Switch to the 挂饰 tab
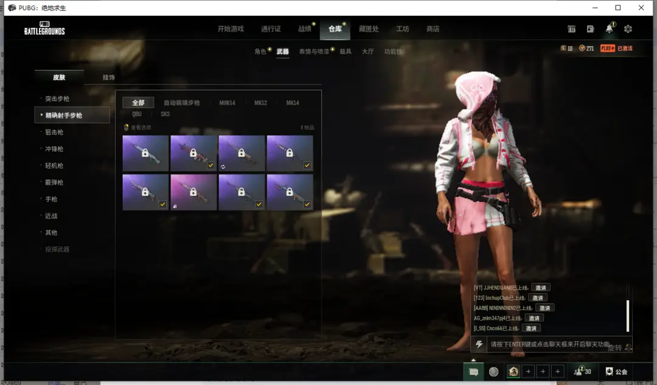The image size is (657, 385). point(108,77)
